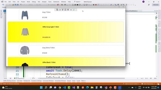The image size is (161, 90).
Task: Select Offer:Gray Light T-Shirt item
Action: coord(66,32)
